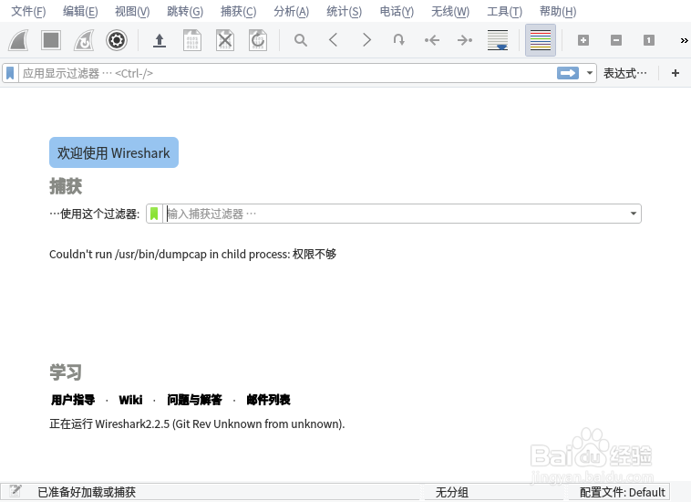Image resolution: width=691 pixels, height=502 pixels.
Task: Open the 无线(W) menu
Action: tap(450, 11)
